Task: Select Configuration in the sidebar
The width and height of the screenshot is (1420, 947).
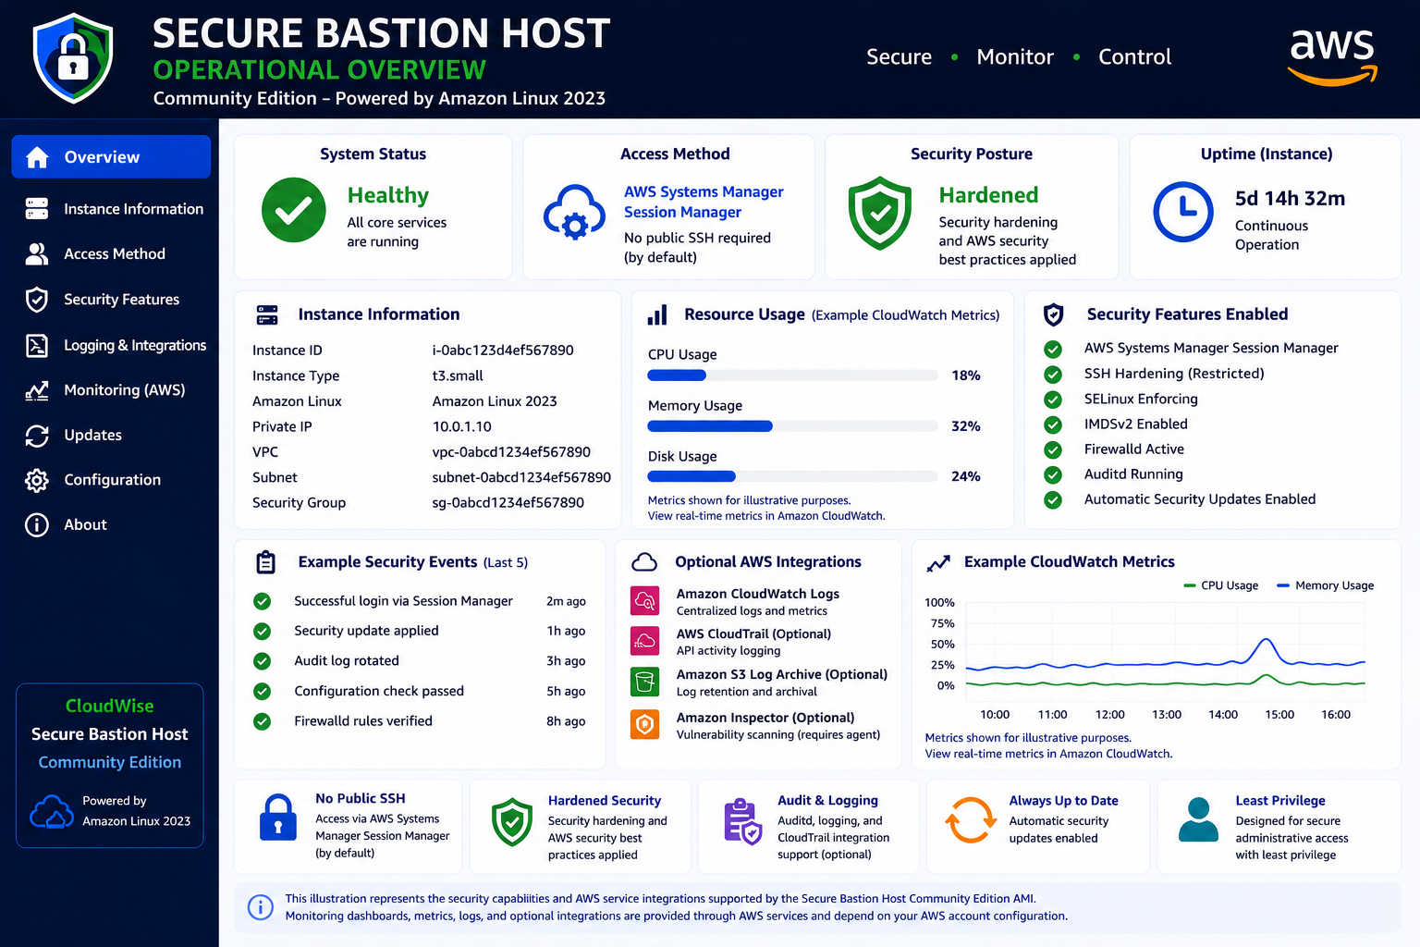Action: [113, 480]
